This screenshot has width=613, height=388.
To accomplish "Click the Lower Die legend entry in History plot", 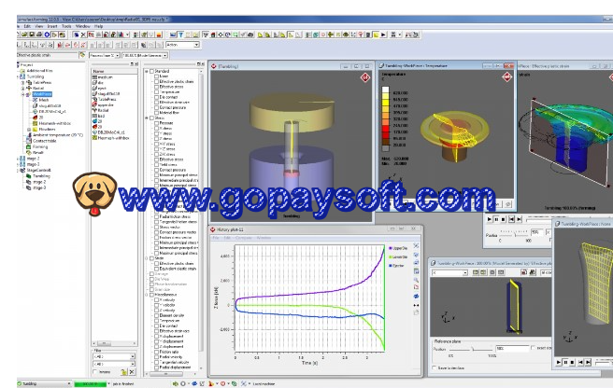I will point(398,256).
